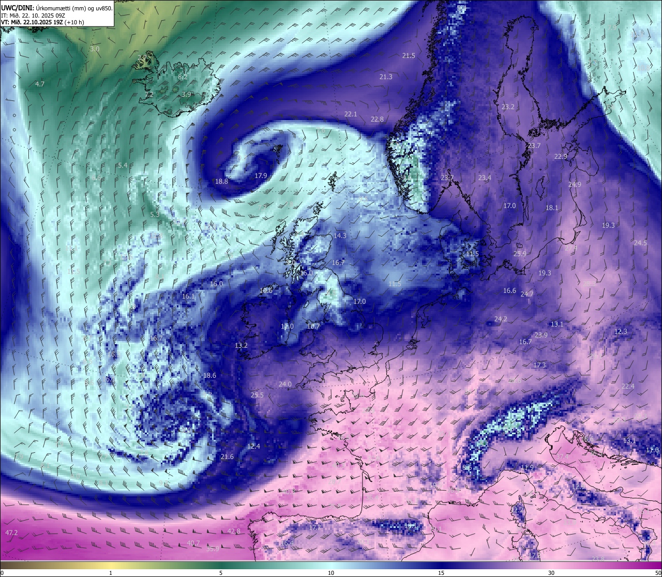Click the 4.7 value near left edge
The image size is (662, 577).
(40, 84)
